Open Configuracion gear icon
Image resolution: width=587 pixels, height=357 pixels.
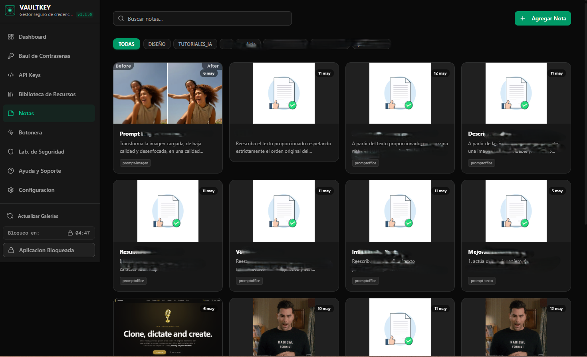(x=11, y=190)
